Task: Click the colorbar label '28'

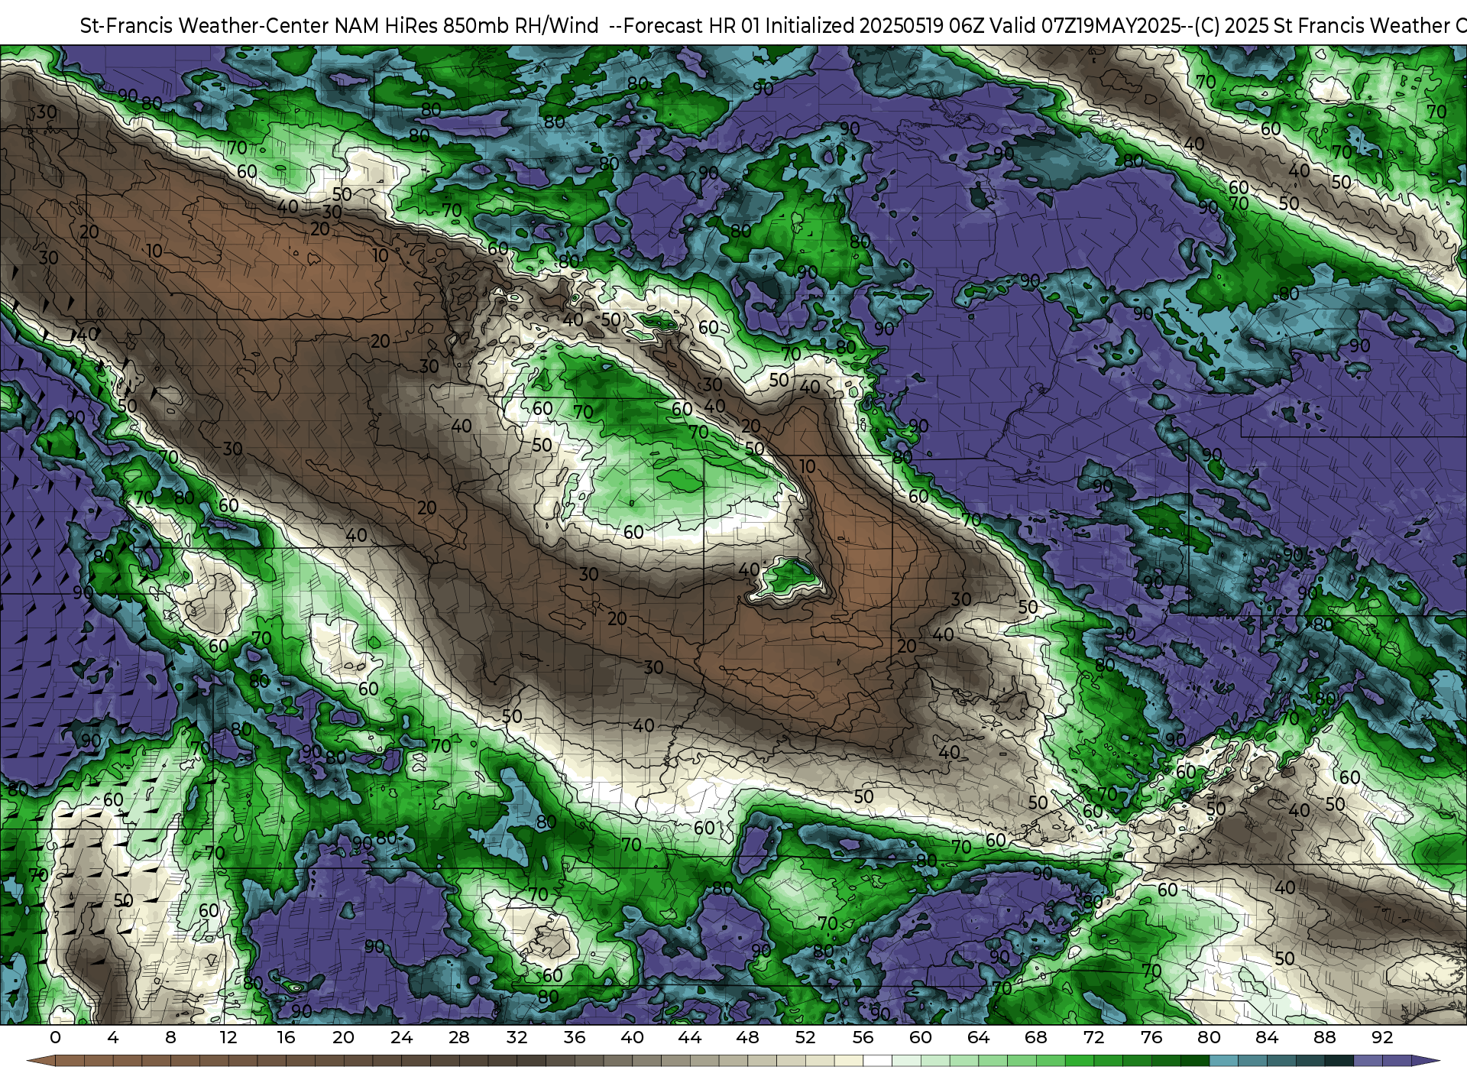Action: tap(459, 1037)
